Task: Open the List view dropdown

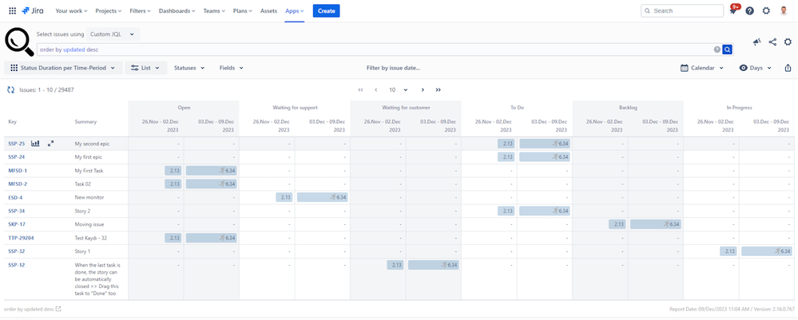Action: (x=145, y=68)
